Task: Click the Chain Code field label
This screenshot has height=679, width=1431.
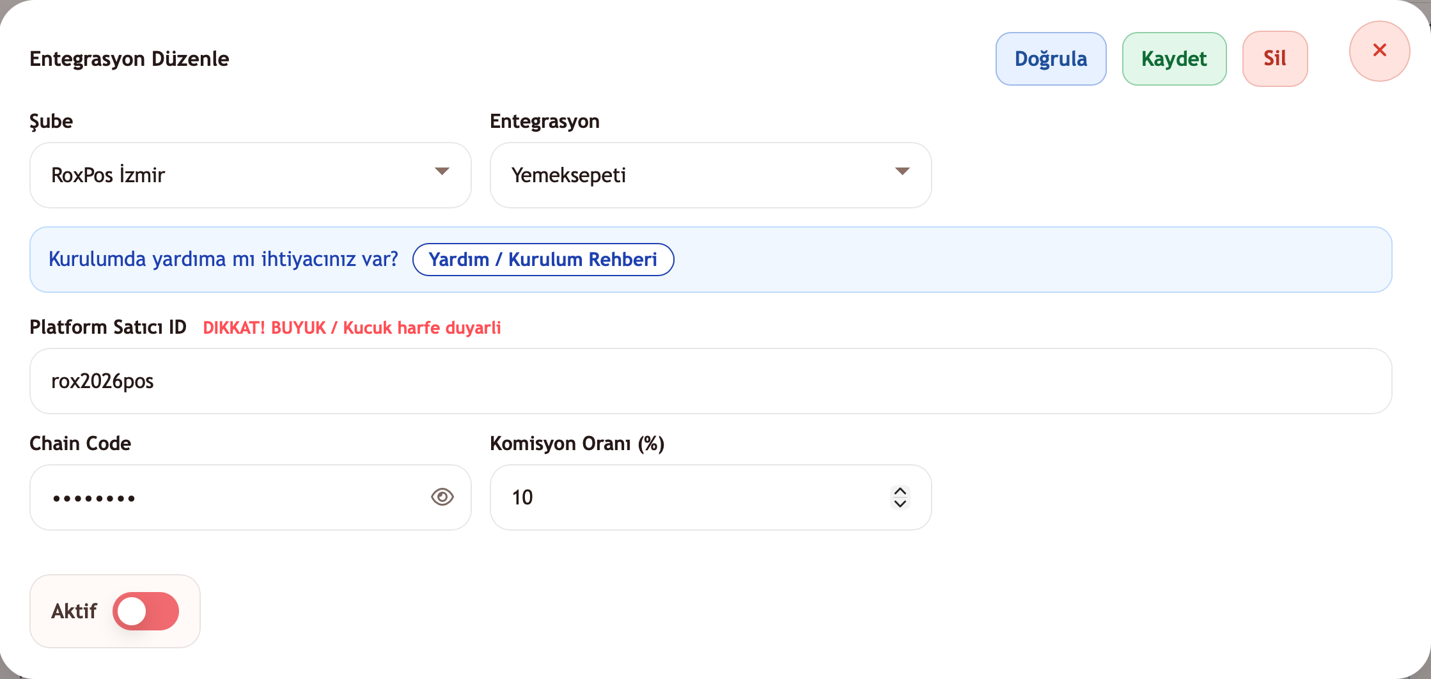Action: (81, 443)
